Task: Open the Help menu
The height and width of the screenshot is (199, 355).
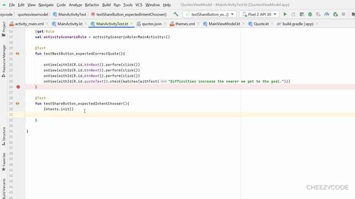Action: [167, 5]
